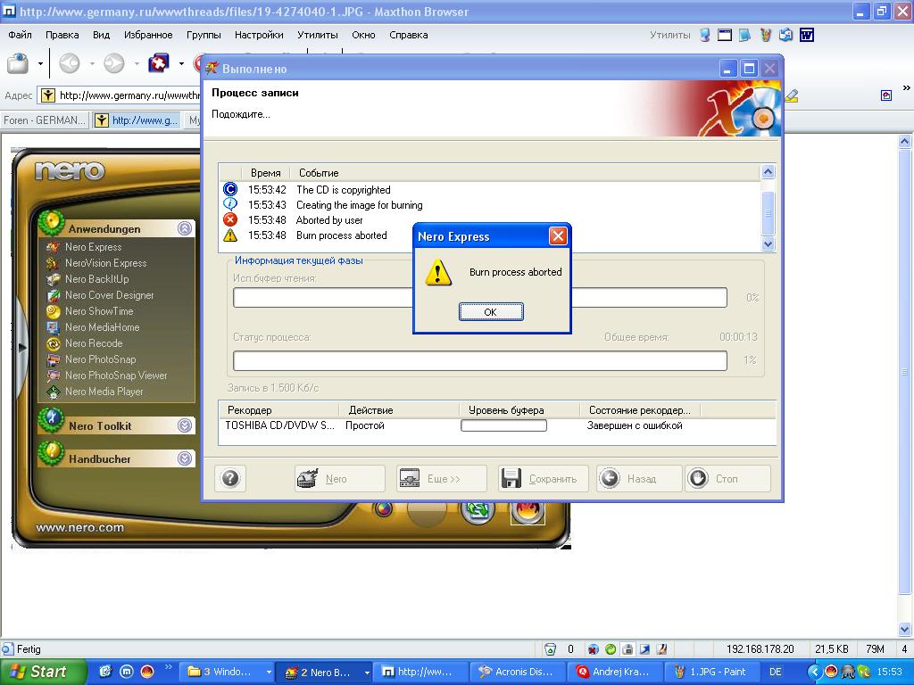
Task: Open the Избранное menu
Action: click(x=148, y=35)
